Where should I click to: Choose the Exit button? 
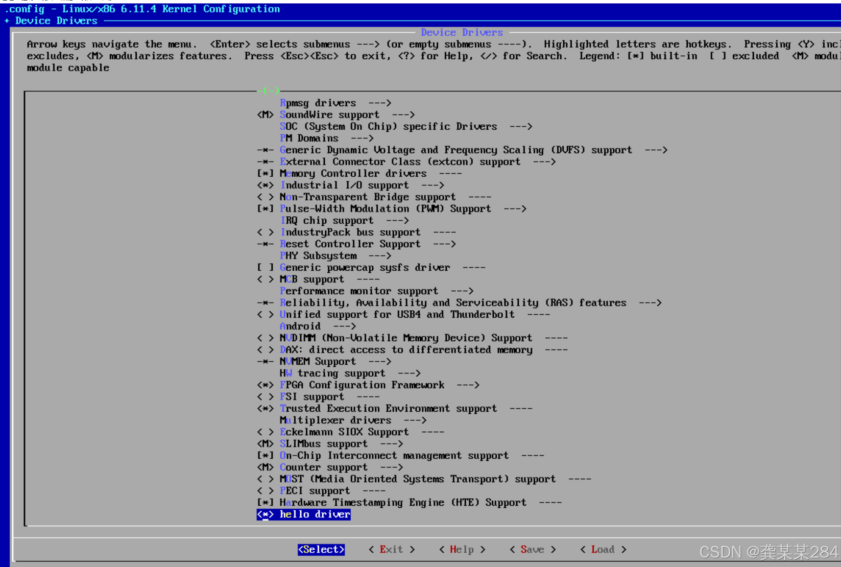click(x=392, y=549)
